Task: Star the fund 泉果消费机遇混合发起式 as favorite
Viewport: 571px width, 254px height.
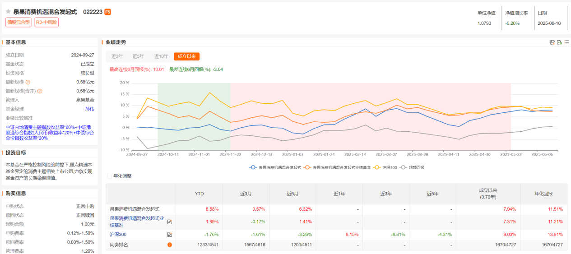Action: [8, 12]
